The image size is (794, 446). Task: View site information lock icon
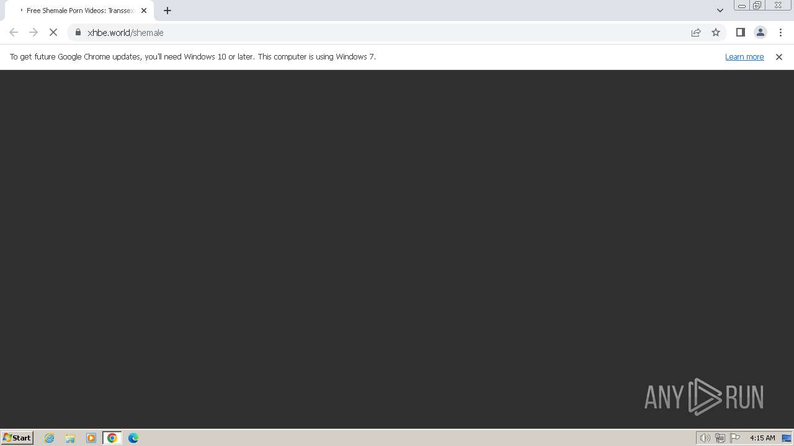coord(78,32)
